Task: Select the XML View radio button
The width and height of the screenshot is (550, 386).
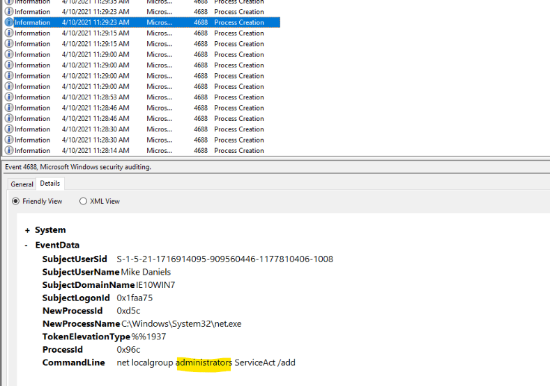Action: click(x=84, y=201)
